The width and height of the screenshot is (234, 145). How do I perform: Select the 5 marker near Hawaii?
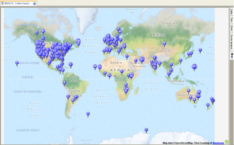(17, 63)
